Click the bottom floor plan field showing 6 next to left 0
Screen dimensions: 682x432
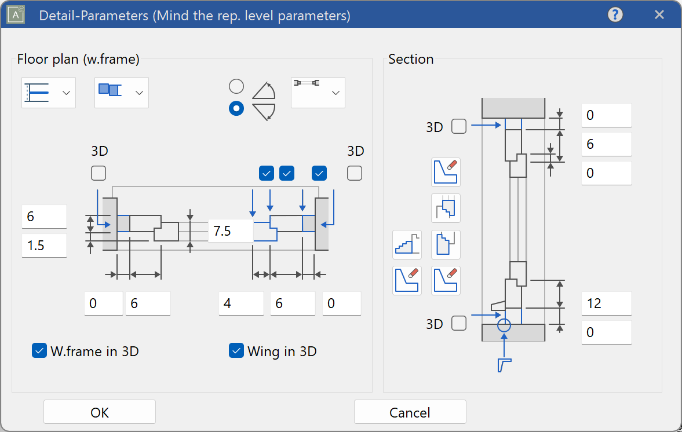pyautogui.click(x=148, y=303)
